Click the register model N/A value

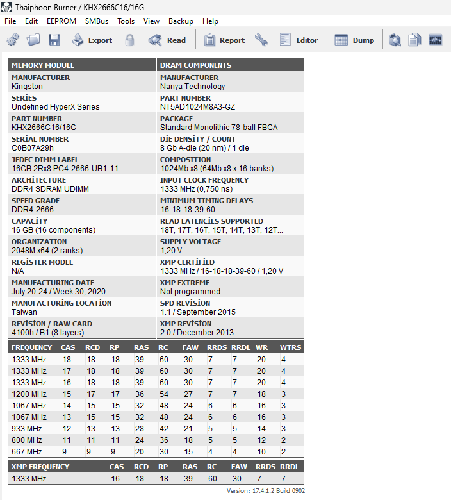[18, 271]
